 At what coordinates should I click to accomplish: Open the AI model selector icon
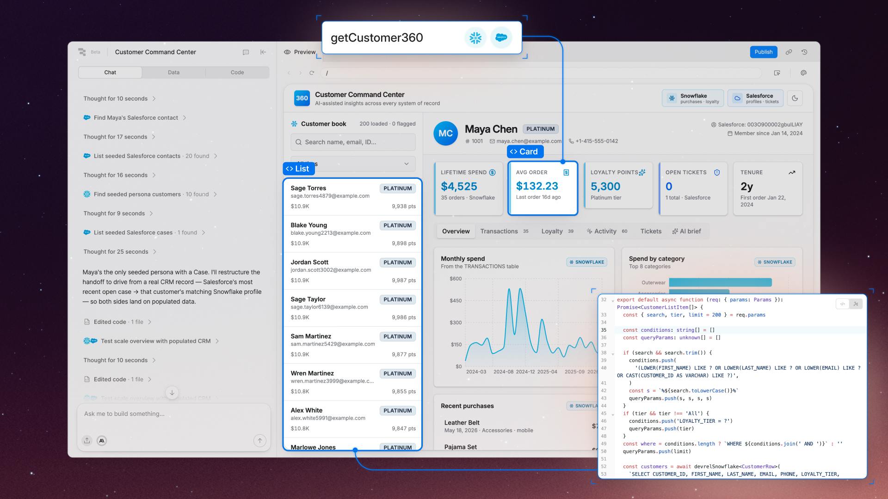point(102,441)
